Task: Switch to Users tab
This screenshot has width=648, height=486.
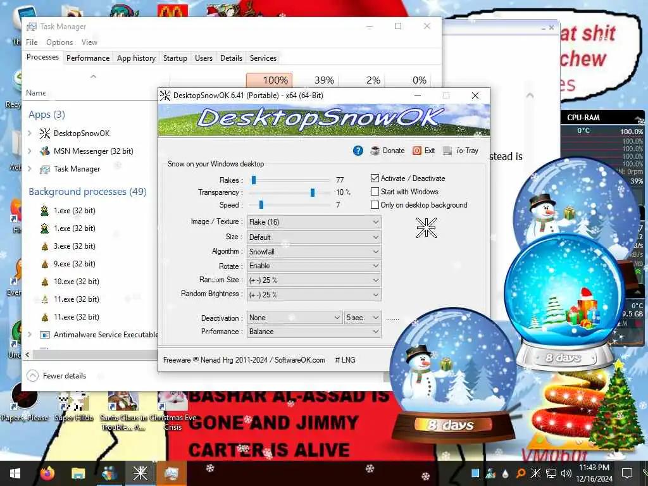Action: (x=204, y=58)
